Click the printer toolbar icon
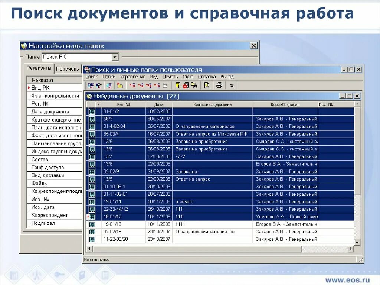Viewport: 380px width, 285px height. pos(219,85)
